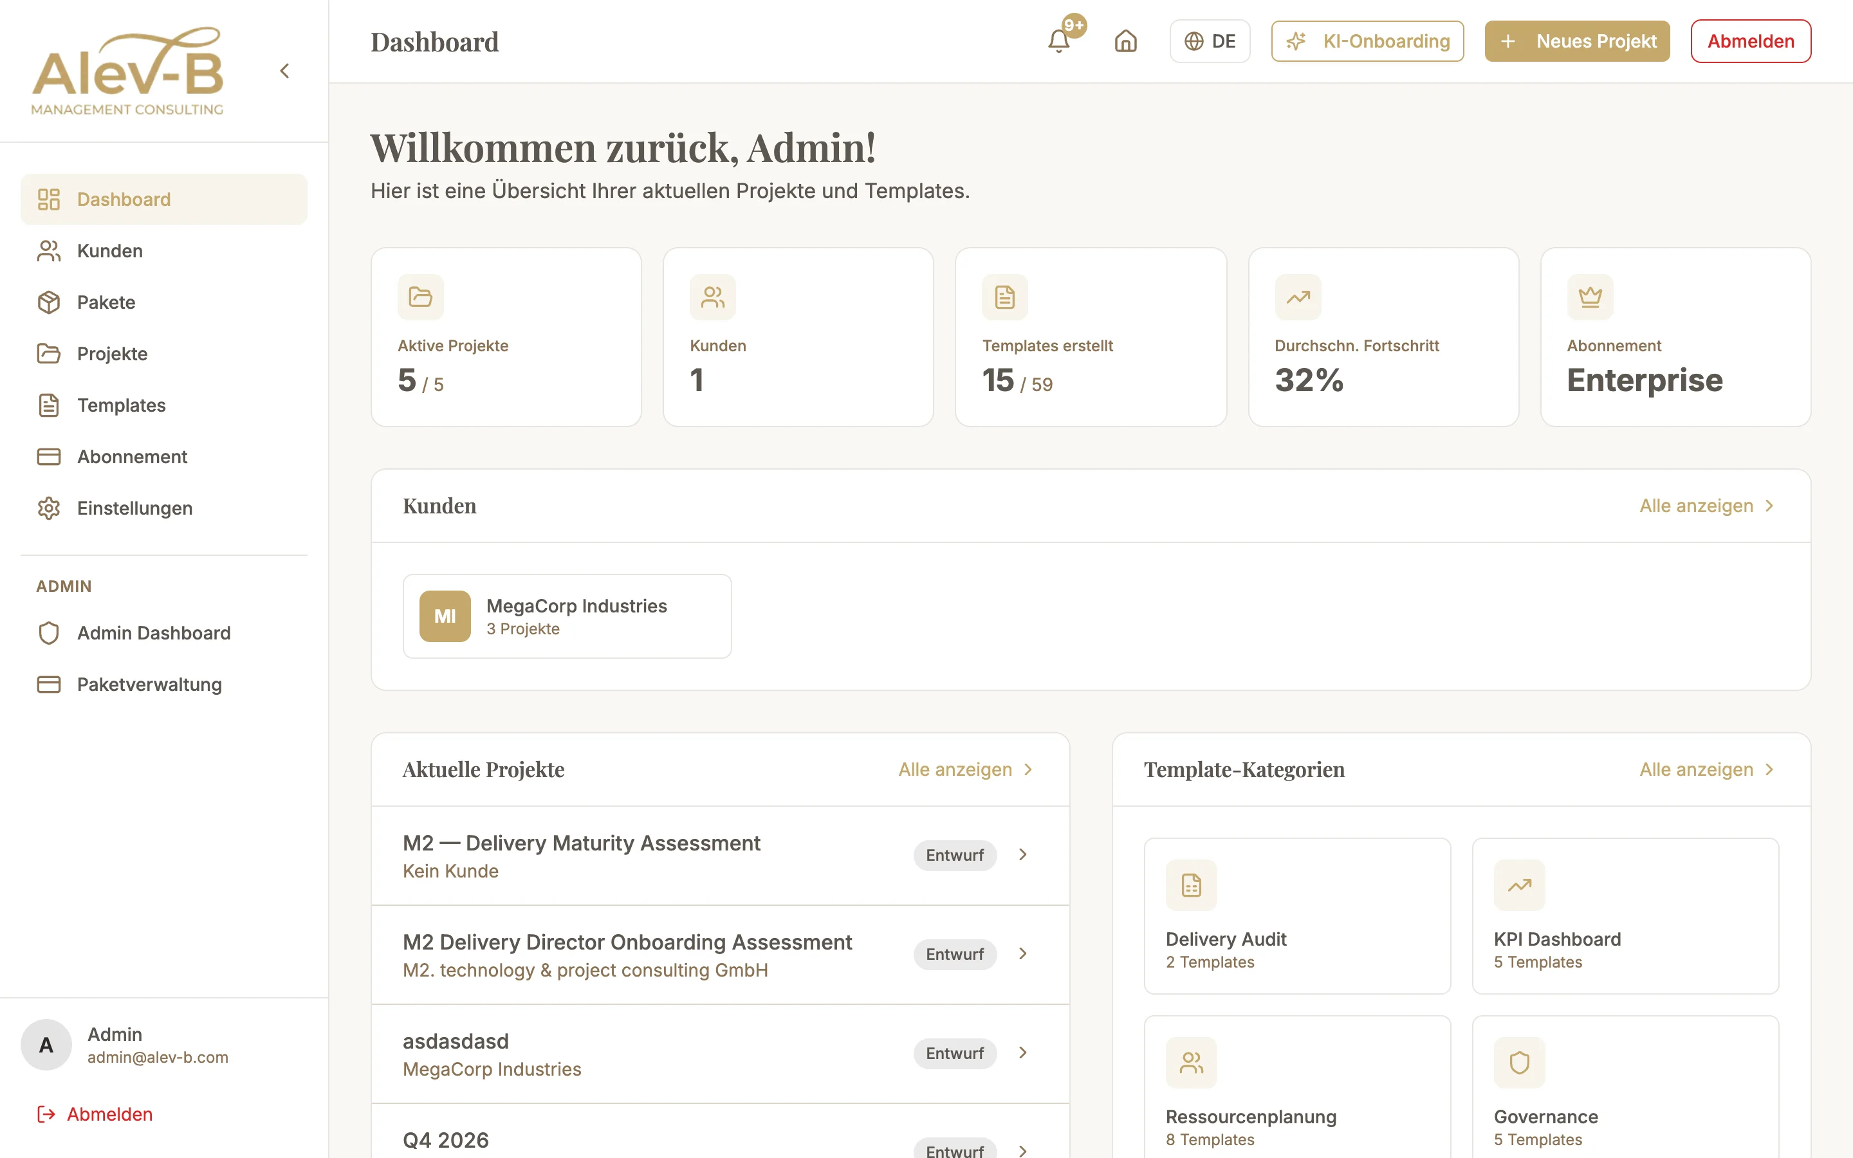Expand chevron of M2 — Delivery Maturity Assessment
The height and width of the screenshot is (1158, 1853).
point(1023,855)
